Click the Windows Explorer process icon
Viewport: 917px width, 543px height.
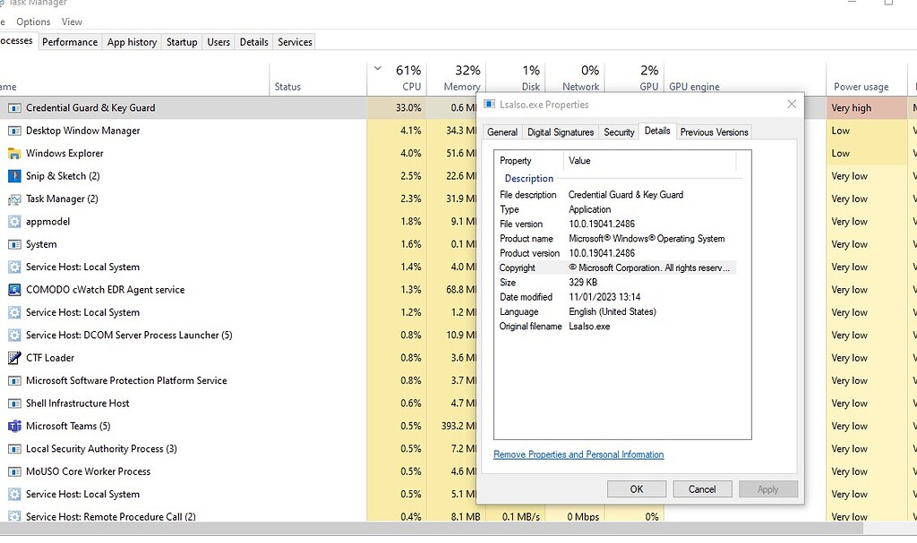[x=15, y=153]
